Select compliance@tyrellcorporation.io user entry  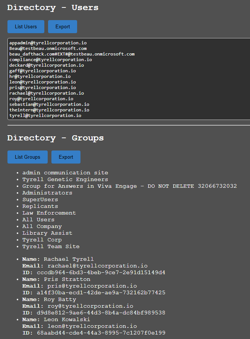point(51,60)
